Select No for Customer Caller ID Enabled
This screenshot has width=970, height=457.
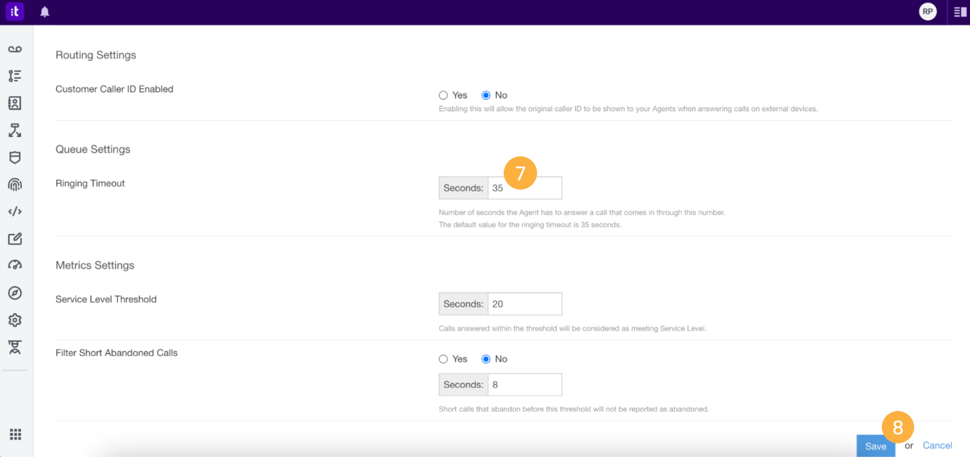(x=486, y=95)
